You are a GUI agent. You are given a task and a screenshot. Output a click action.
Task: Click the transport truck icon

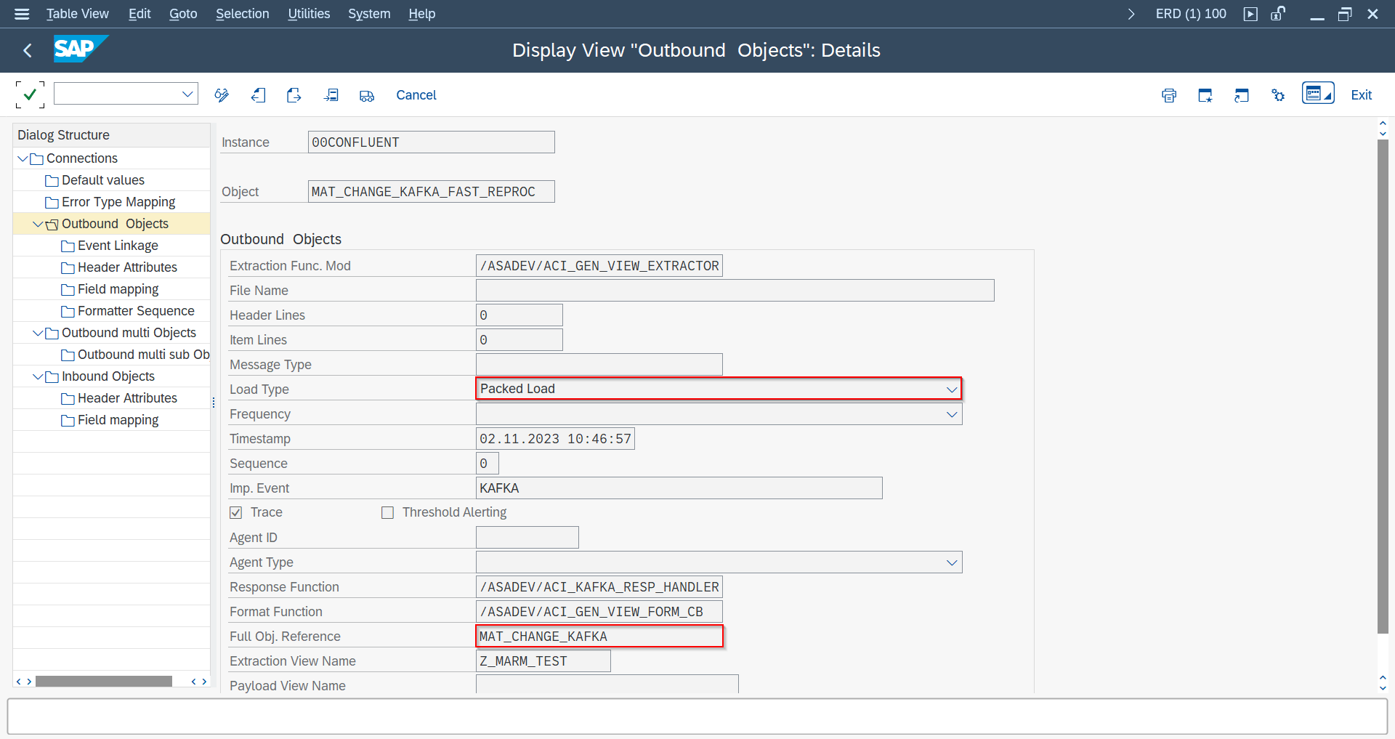[367, 95]
